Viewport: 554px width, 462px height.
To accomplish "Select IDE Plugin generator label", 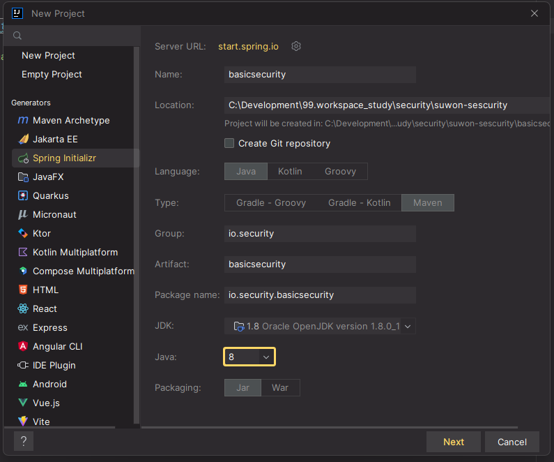I will [54, 365].
